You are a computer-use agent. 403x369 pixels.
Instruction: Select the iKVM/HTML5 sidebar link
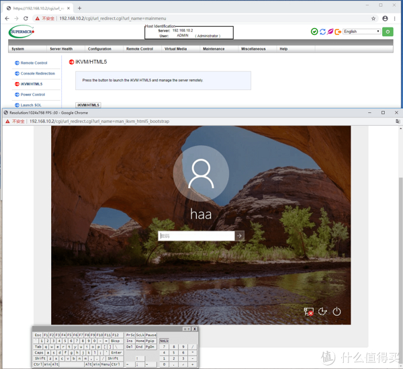[32, 84]
